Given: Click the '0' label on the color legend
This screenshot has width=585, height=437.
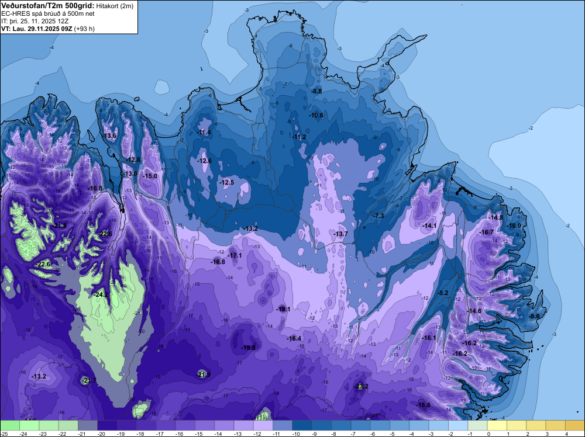Looking at the screenshot, I should (x=488, y=434).
